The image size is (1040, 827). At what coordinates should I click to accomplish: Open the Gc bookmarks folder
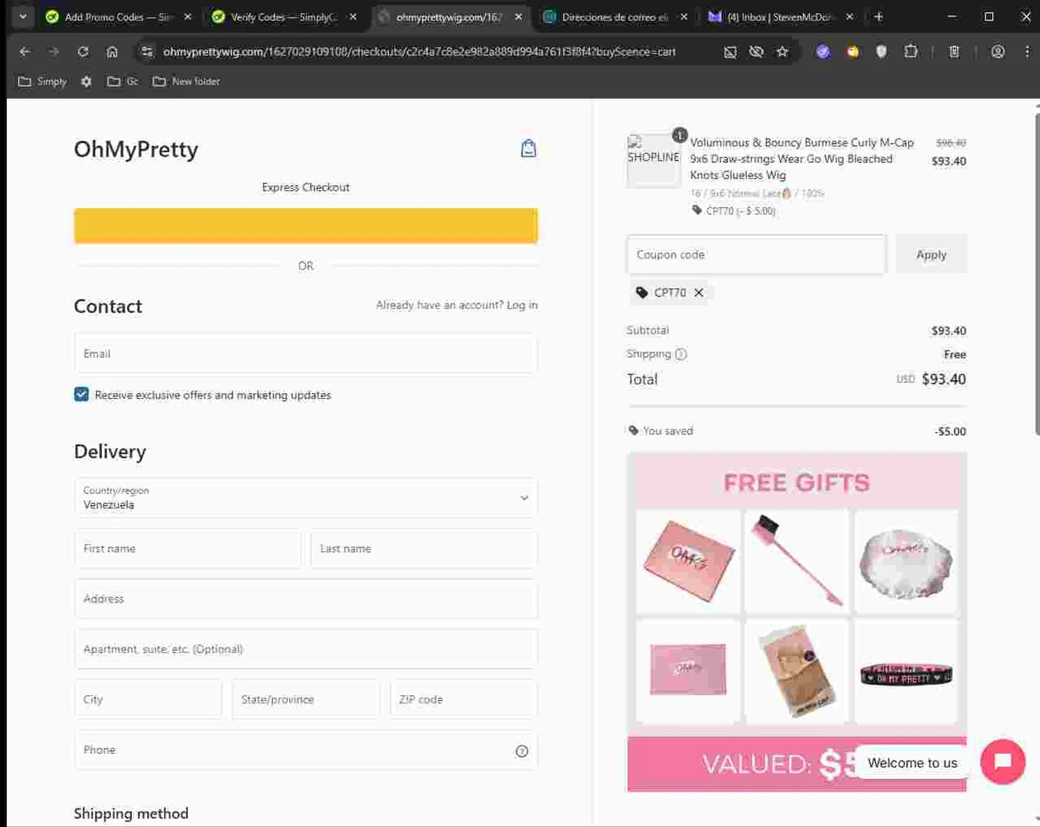[123, 81]
